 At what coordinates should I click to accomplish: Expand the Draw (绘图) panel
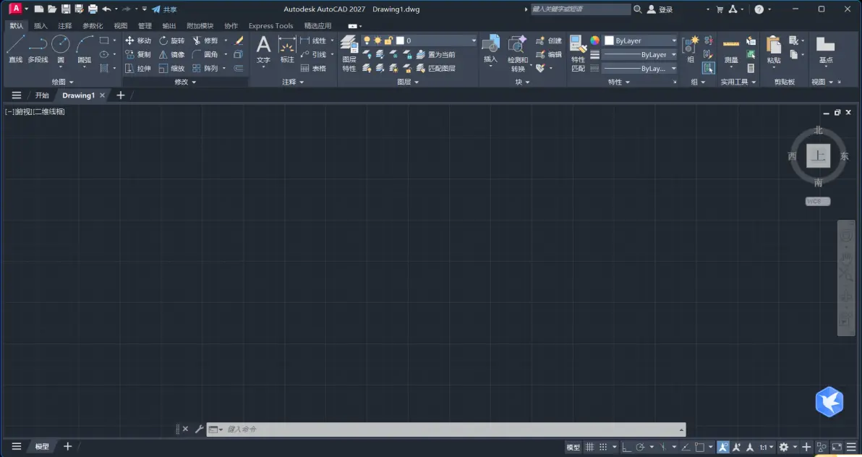(x=62, y=82)
